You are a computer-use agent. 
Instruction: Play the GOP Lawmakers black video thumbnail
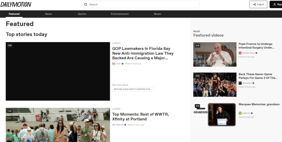(x=58, y=71)
